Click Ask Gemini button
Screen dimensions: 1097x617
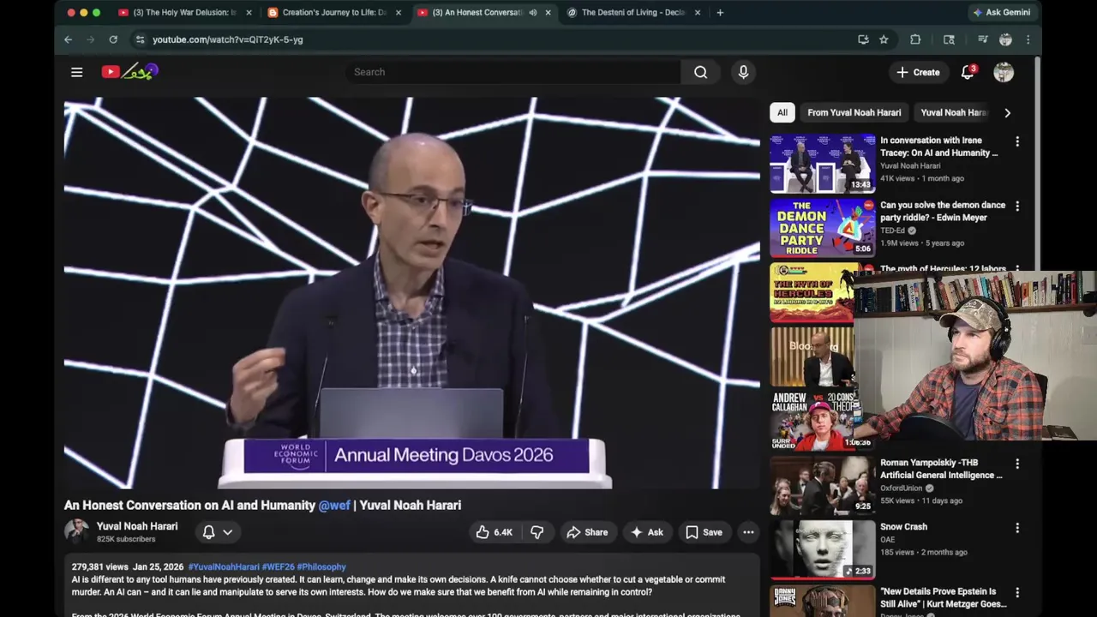pos(1002,13)
